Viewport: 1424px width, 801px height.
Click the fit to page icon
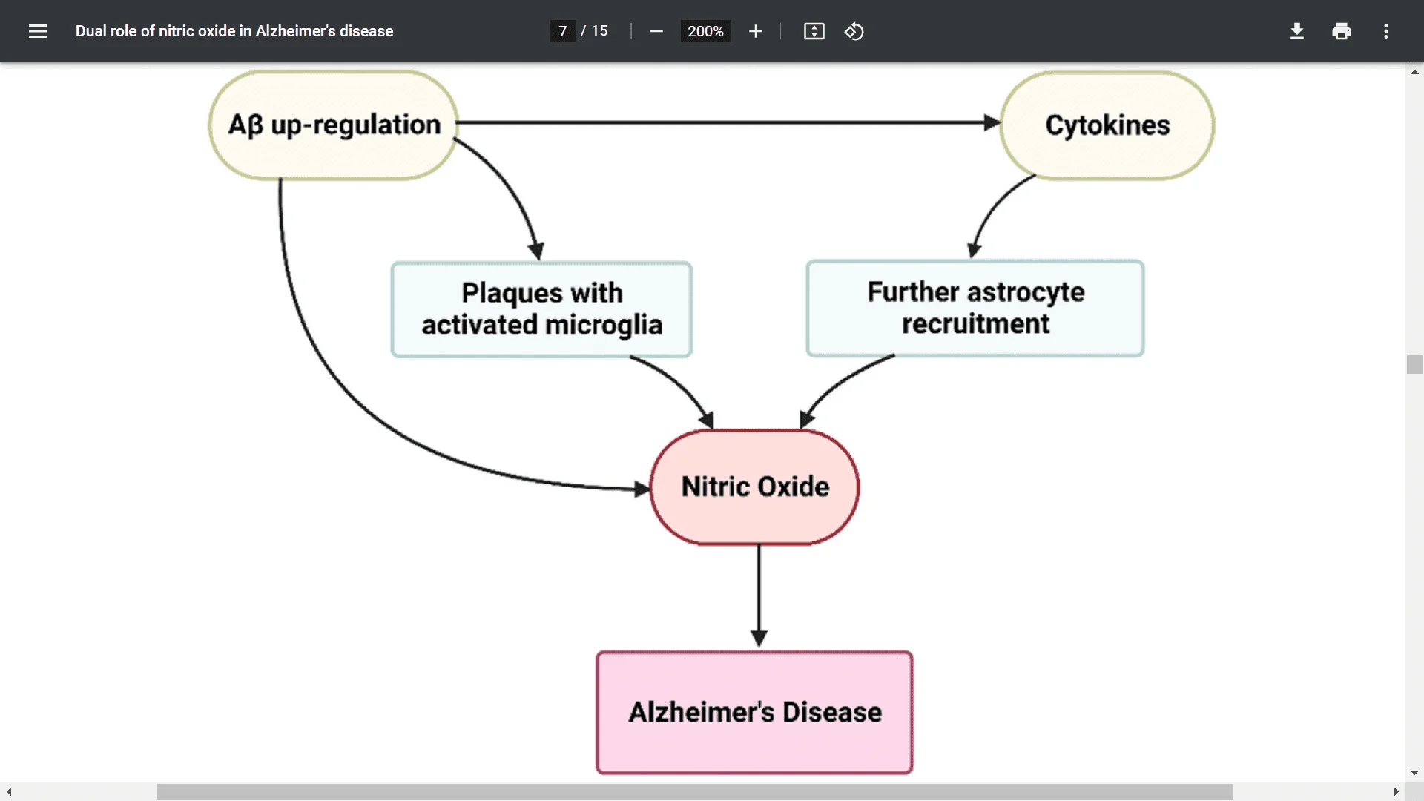click(814, 31)
